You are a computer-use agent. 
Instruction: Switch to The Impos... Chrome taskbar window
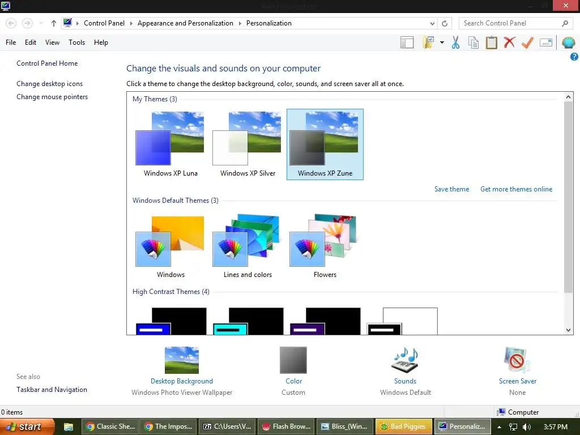coord(168,427)
